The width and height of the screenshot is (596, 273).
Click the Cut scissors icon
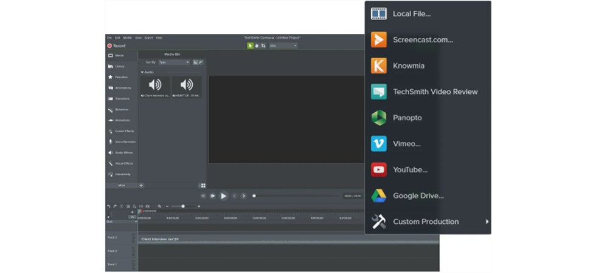[122, 206]
